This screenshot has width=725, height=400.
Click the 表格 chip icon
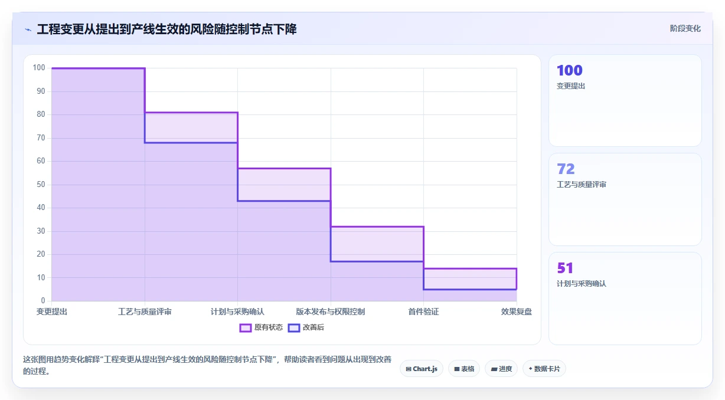point(457,369)
